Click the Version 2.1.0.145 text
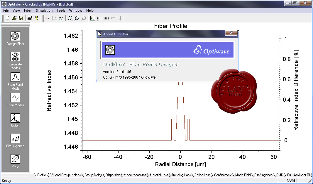The width and height of the screenshot is (313, 184). click(117, 72)
